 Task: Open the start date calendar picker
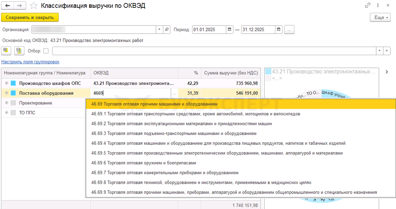point(229,30)
